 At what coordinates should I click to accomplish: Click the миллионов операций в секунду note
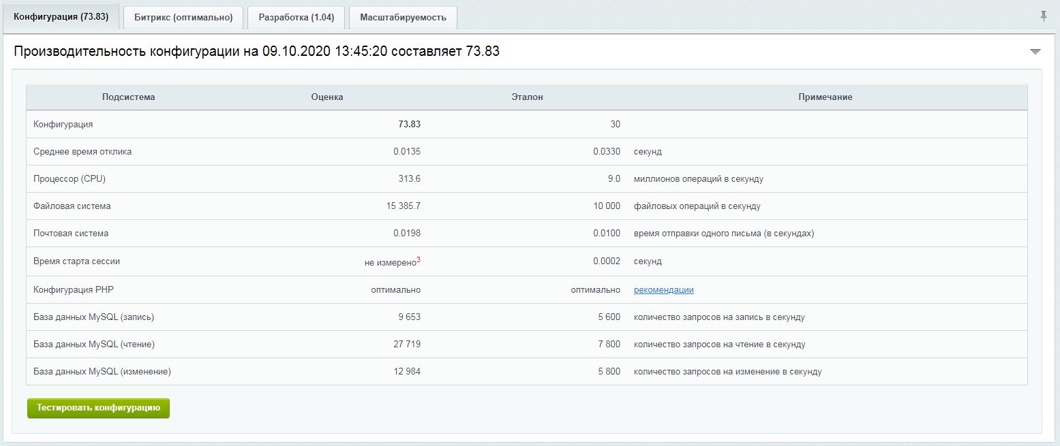coord(699,179)
